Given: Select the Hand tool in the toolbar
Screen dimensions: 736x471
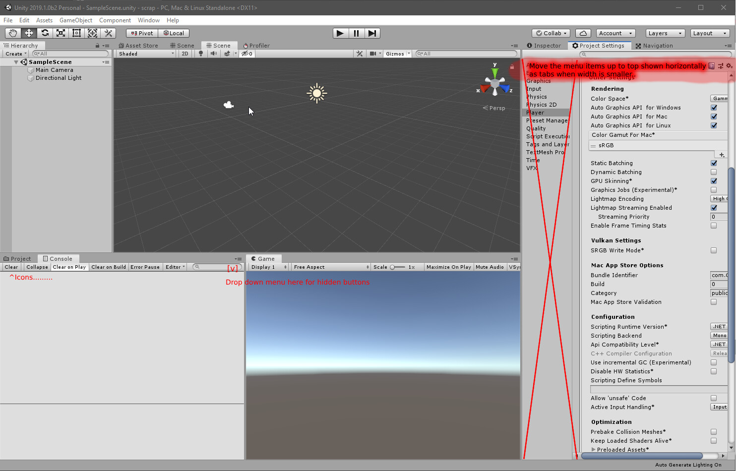Looking at the screenshot, I should (13, 33).
